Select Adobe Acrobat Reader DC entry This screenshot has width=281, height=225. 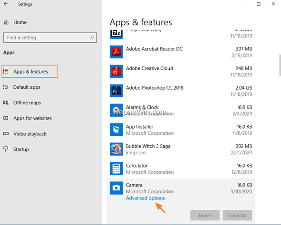(181, 52)
